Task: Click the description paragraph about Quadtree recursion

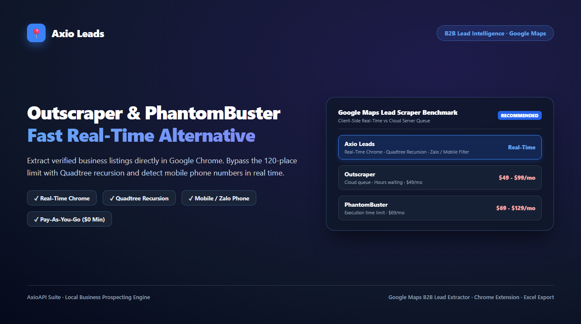Action: coord(163,167)
